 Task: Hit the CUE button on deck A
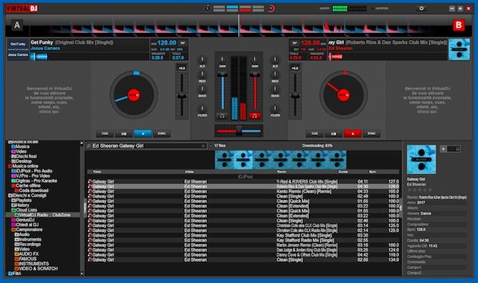point(105,133)
